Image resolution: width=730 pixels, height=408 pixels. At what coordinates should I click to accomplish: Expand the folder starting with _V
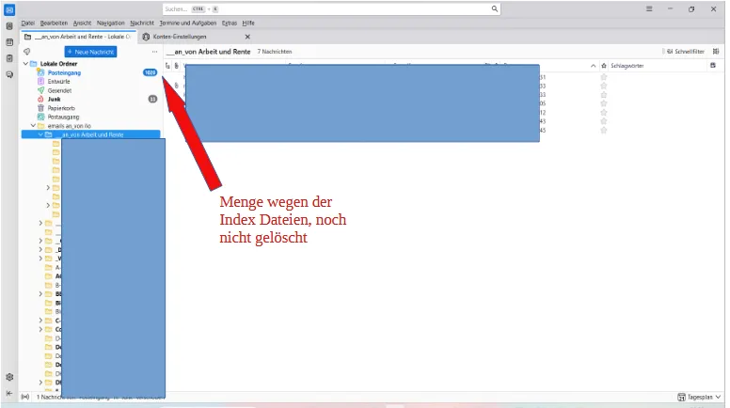click(40, 259)
